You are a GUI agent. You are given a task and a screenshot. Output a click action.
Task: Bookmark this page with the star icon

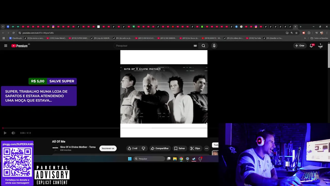296,33
